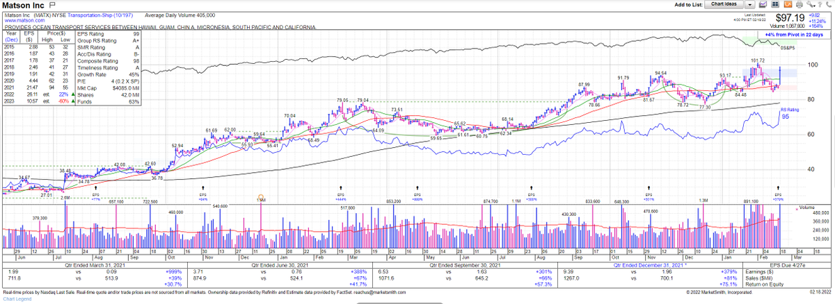This screenshot has width=835, height=304.
Task: Click the 'Qtr Ended September 30, 2021' header
Action: click(x=465, y=265)
